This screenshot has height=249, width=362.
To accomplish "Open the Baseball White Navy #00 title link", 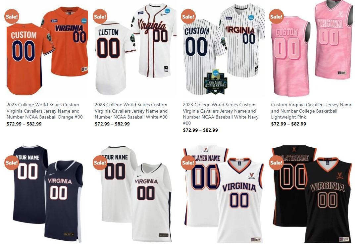I will 221,114.
